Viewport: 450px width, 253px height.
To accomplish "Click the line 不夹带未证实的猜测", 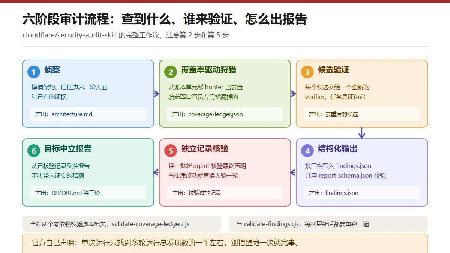I will pos(57,175).
